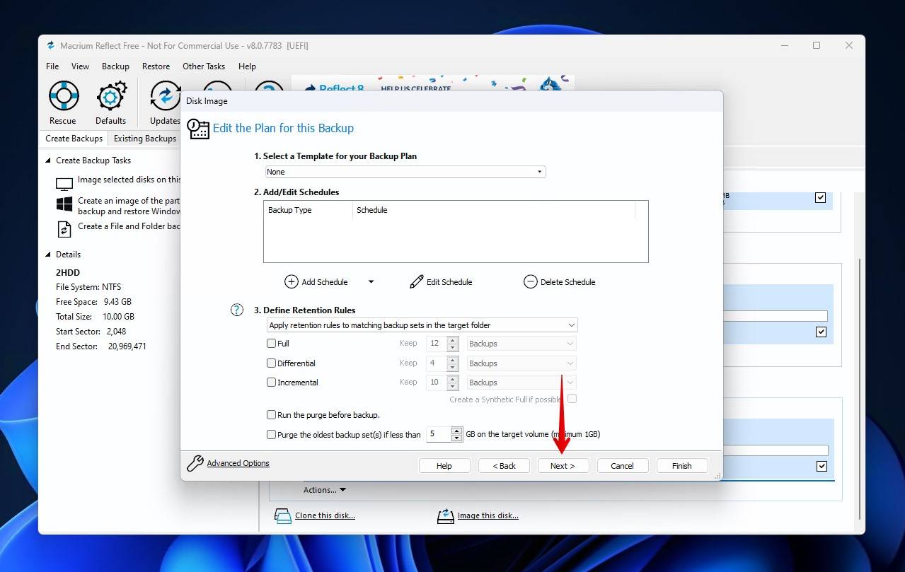Click the Clone this disk icon
This screenshot has height=572, width=905.
[283, 515]
